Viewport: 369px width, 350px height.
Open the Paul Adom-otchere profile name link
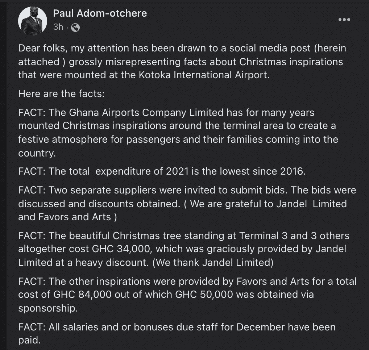(x=100, y=13)
